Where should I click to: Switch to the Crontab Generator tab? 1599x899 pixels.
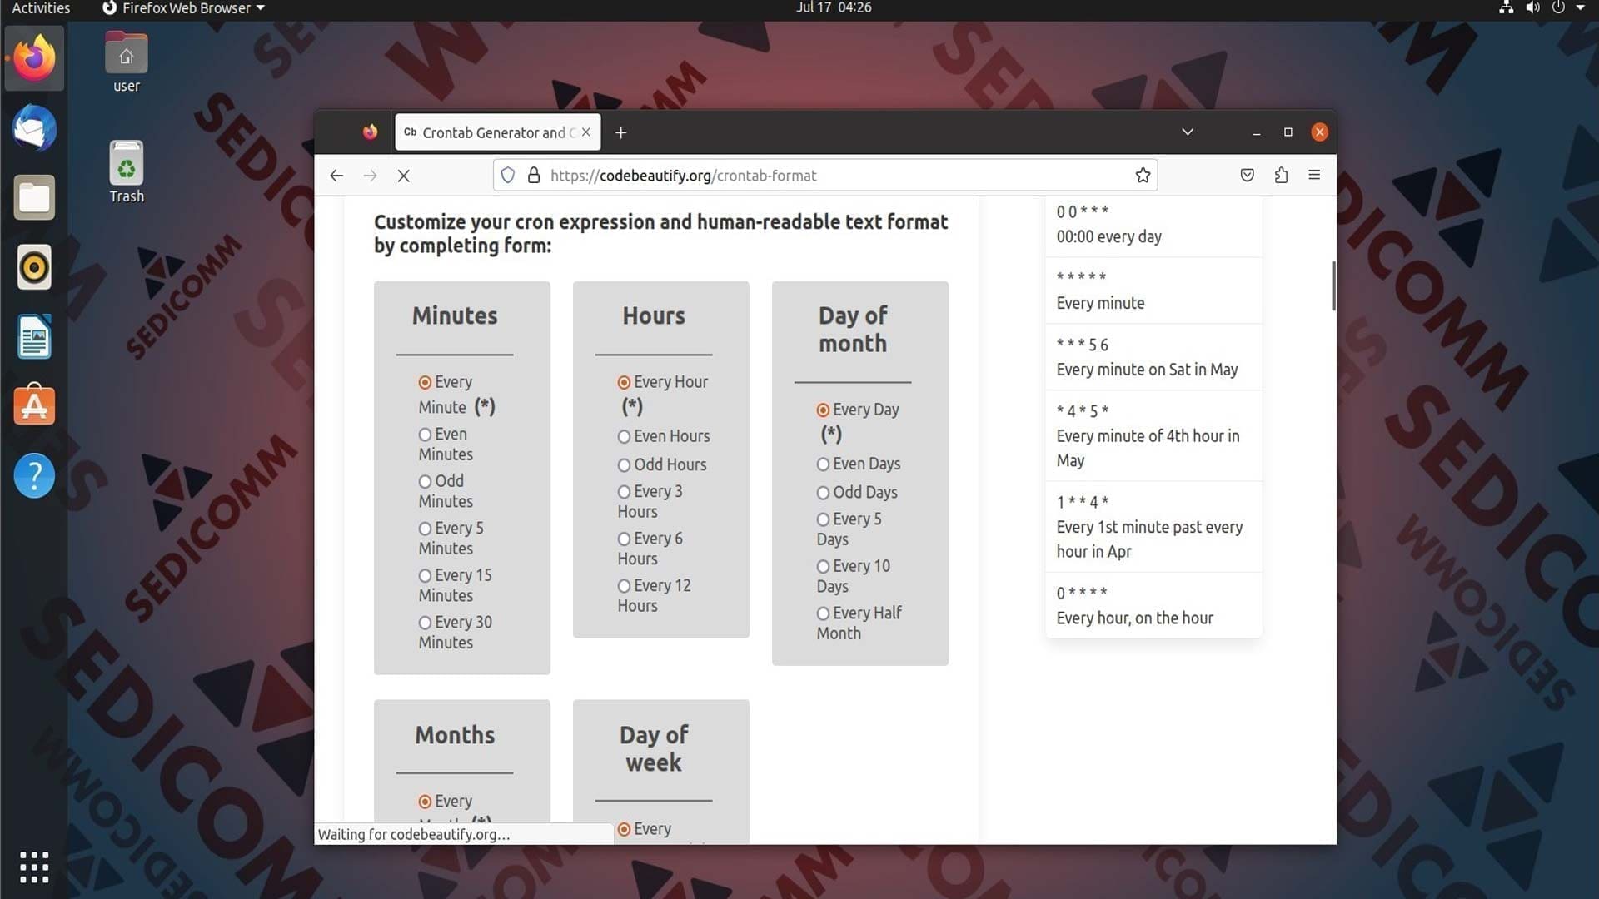[497, 132]
